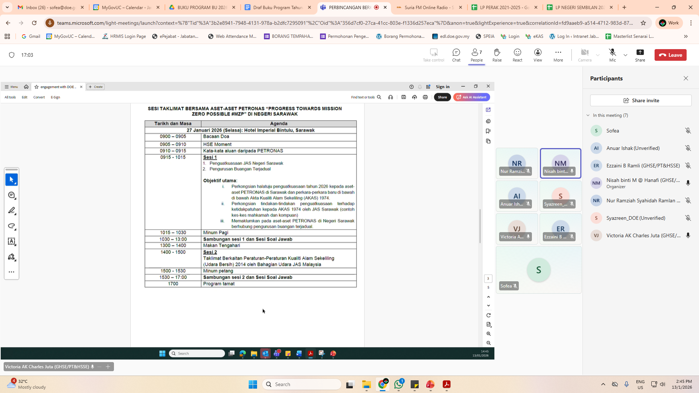Toggle Nisah binti M @ Hanafi's mic icon
699x393 pixels.
point(688,183)
